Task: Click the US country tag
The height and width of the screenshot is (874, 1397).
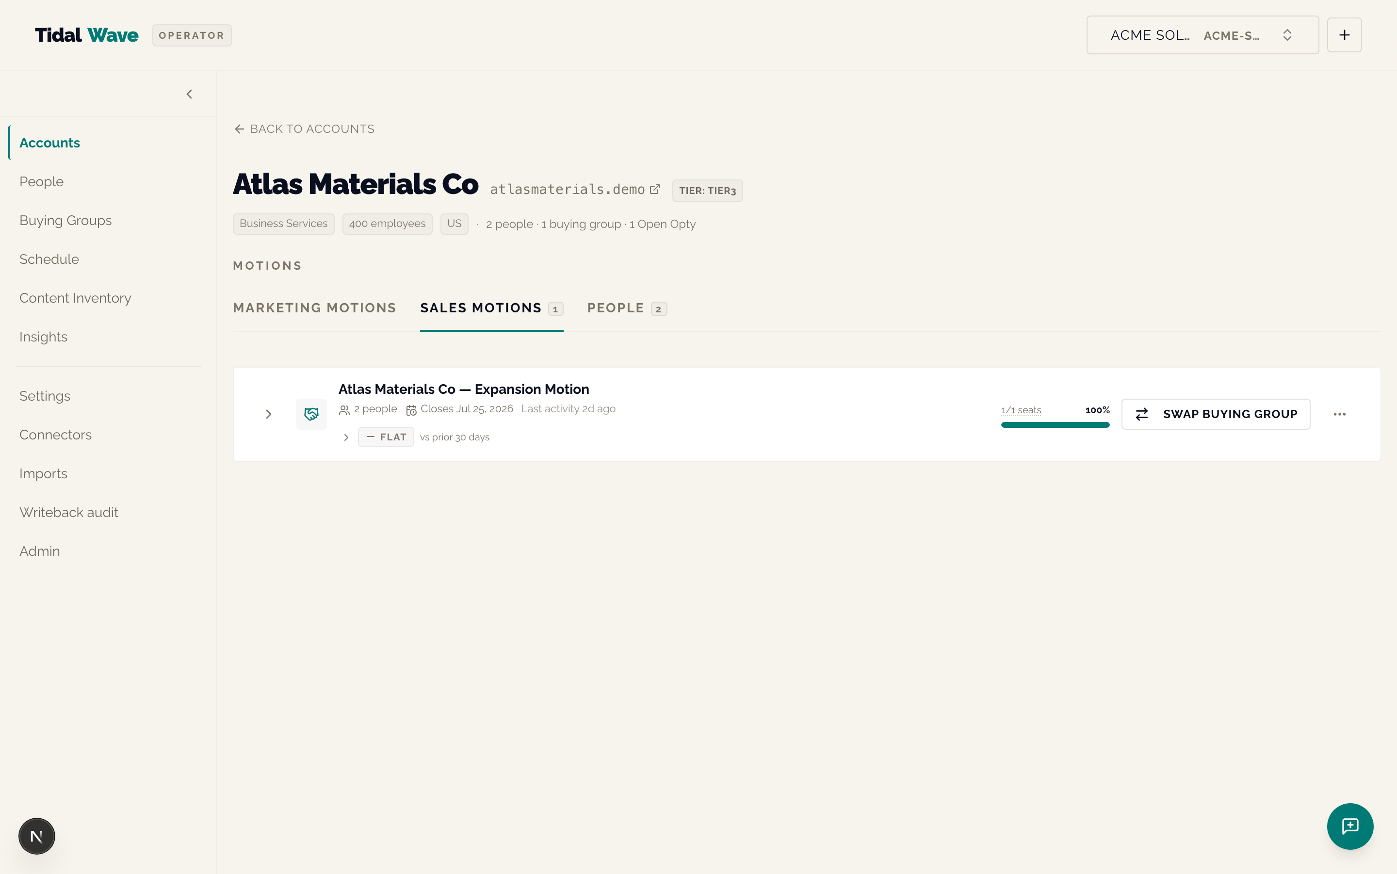Action: click(454, 224)
